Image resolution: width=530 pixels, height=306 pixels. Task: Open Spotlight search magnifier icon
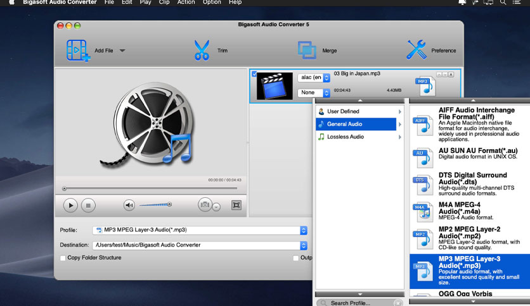pyautogui.click(x=503, y=2)
